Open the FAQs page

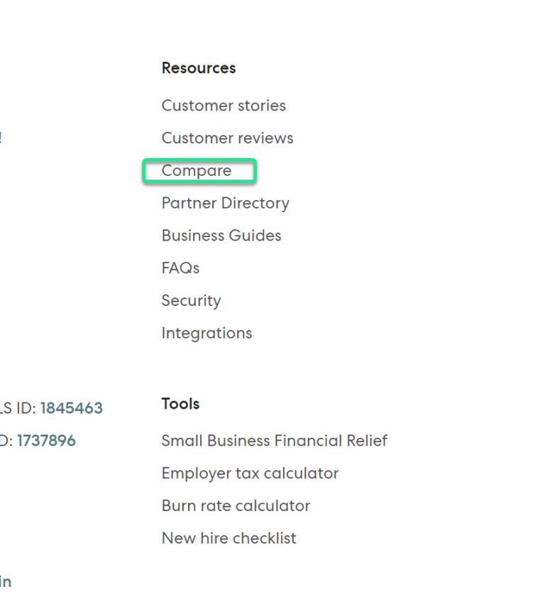(x=180, y=268)
